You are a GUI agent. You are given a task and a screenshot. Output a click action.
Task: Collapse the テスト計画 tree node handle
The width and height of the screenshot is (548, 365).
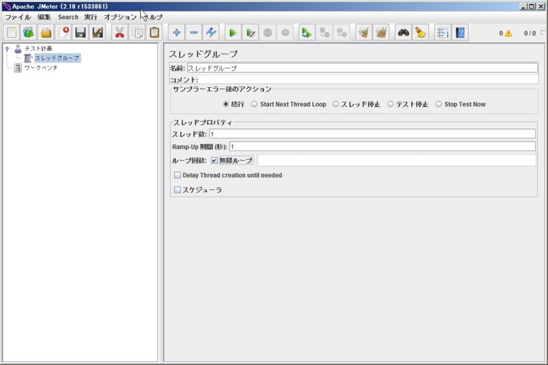(7, 49)
